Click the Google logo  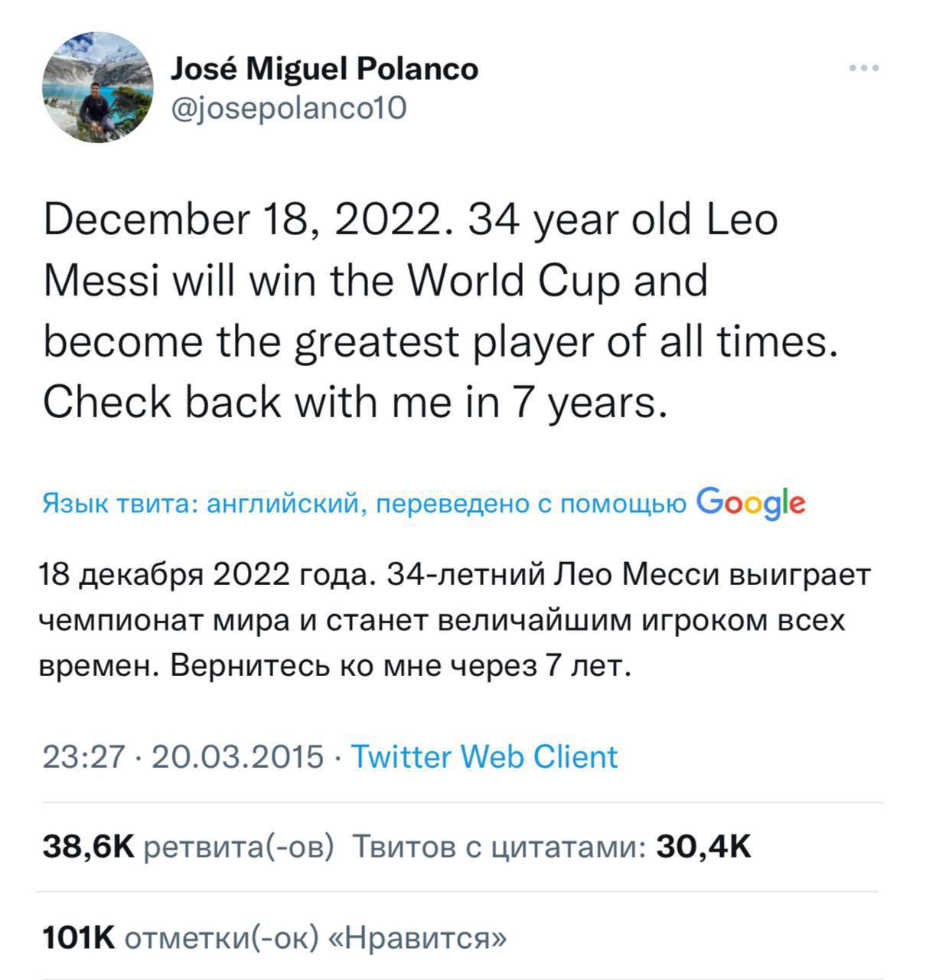[752, 502]
